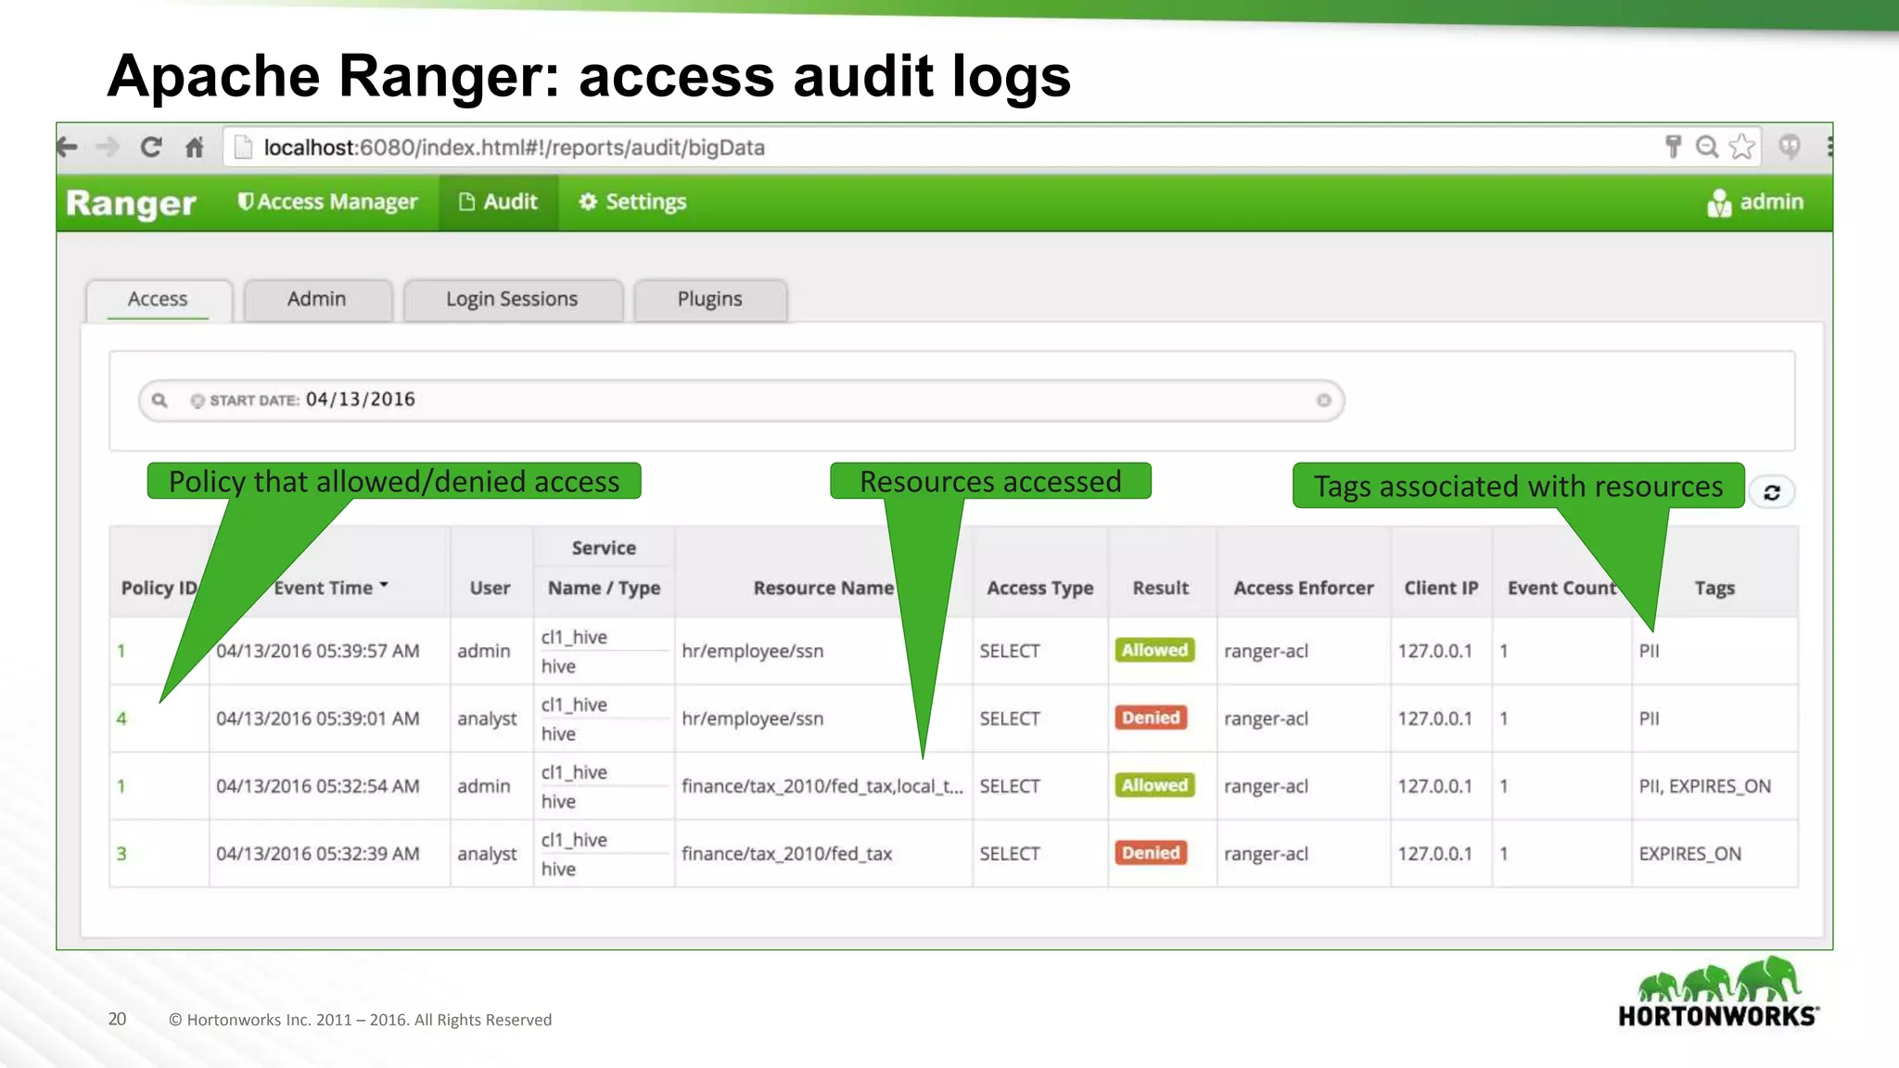Click the browser forward arrow

(x=108, y=146)
